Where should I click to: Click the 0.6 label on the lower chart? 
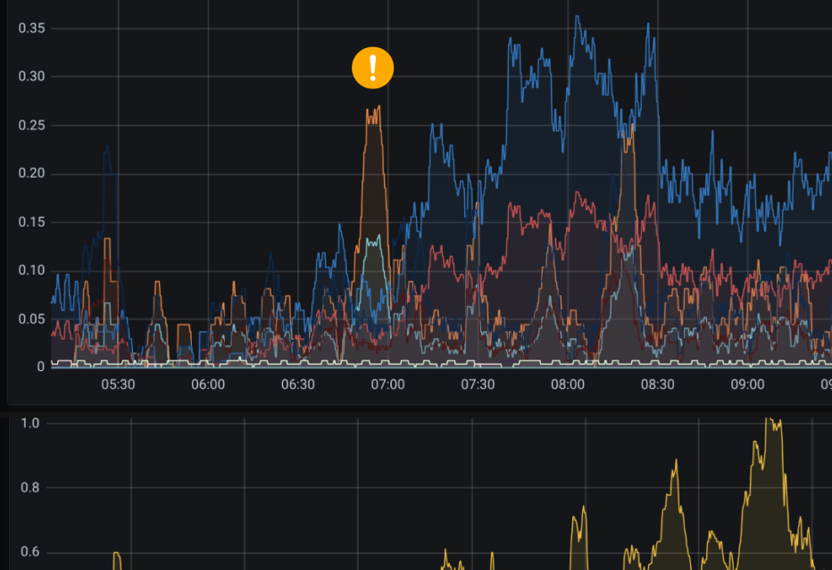click(x=30, y=552)
